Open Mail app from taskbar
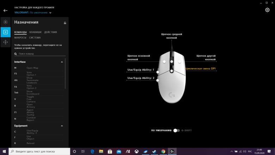This screenshot has height=155, width=275. [x=119, y=151]
